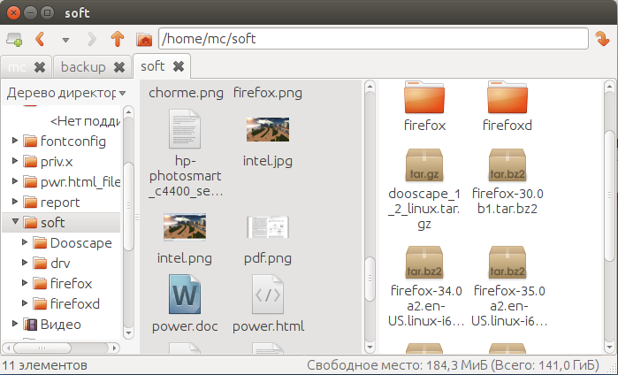
Task: Select priv.x in the directory tree
Action: pos(57,162)
